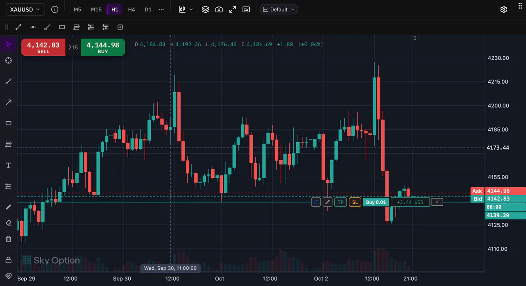Click the Ask price label 4144.98
Image resolution: width=526 pixels, height=286 pixels.
point(498,191)
